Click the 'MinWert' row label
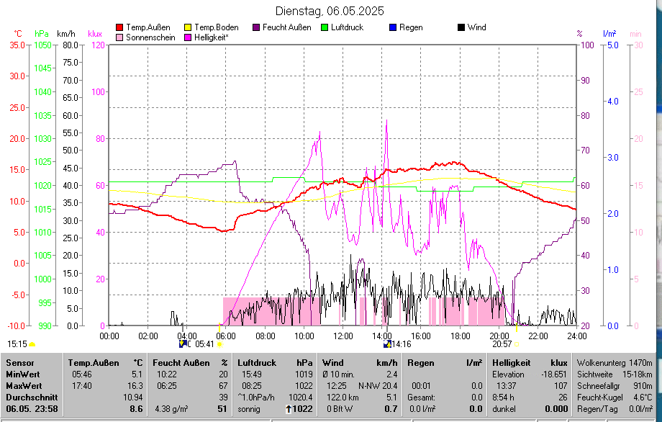 coord(23,374)
